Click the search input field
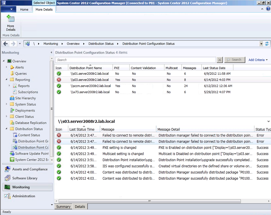The width and height of the screenshot is (271, 215). 136,60
